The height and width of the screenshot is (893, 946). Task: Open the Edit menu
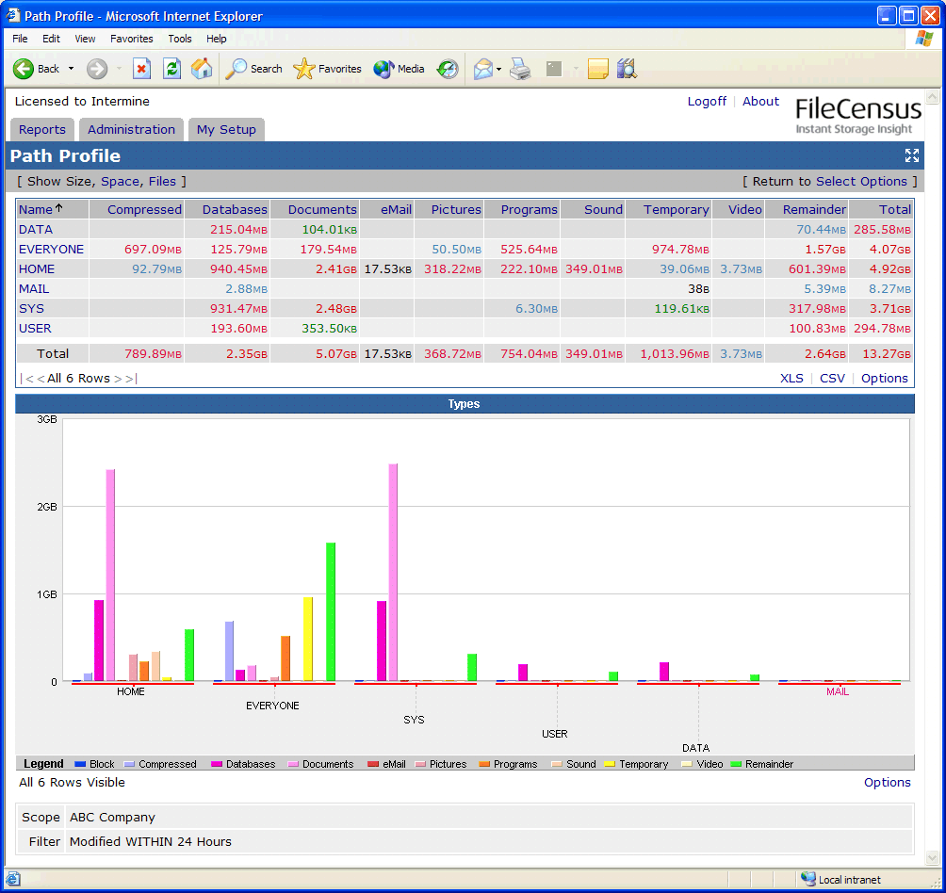(51, 39)
